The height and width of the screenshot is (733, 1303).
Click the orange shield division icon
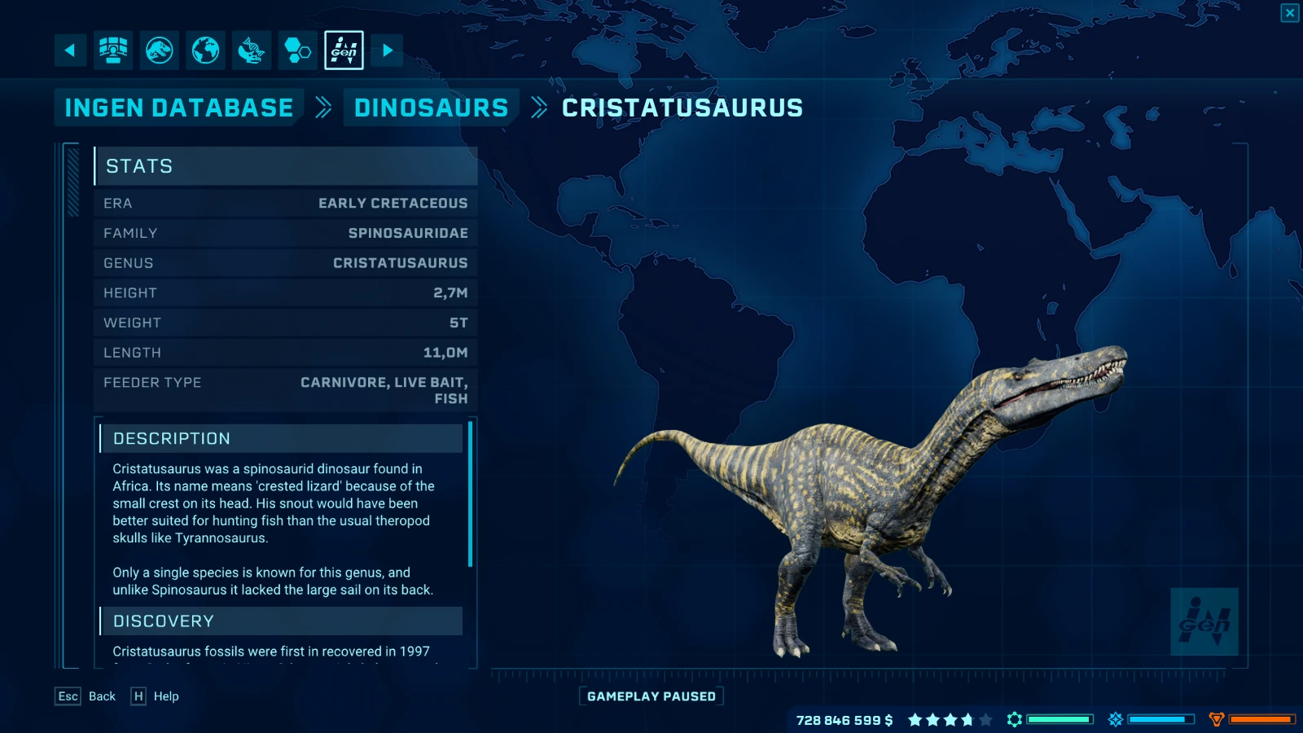tap(1217, 719)
